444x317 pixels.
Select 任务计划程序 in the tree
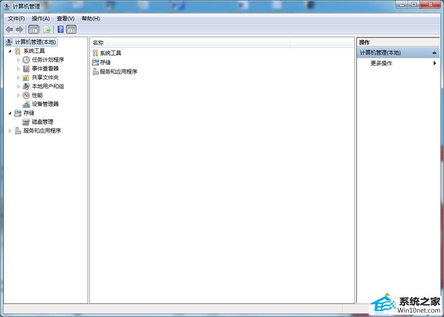pos(48,60)
